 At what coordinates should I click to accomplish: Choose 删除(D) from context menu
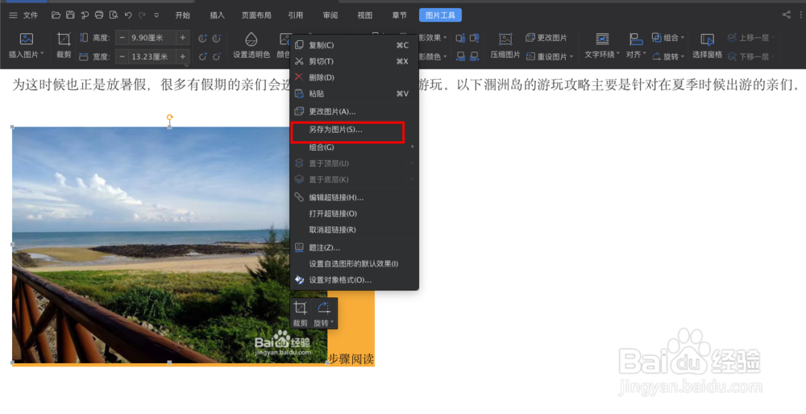(354, 77)
